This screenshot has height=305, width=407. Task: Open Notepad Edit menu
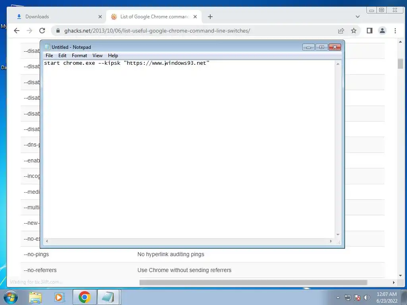click(62, 56)
